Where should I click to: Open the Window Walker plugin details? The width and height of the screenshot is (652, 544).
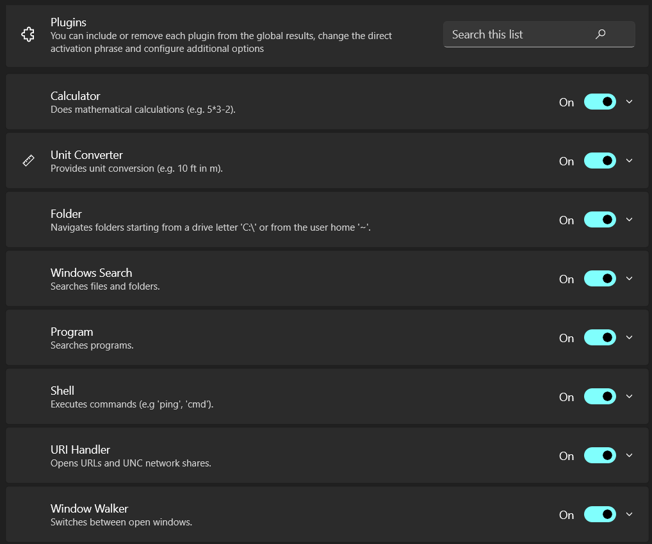pyautogui.click(x=629, y=514)
